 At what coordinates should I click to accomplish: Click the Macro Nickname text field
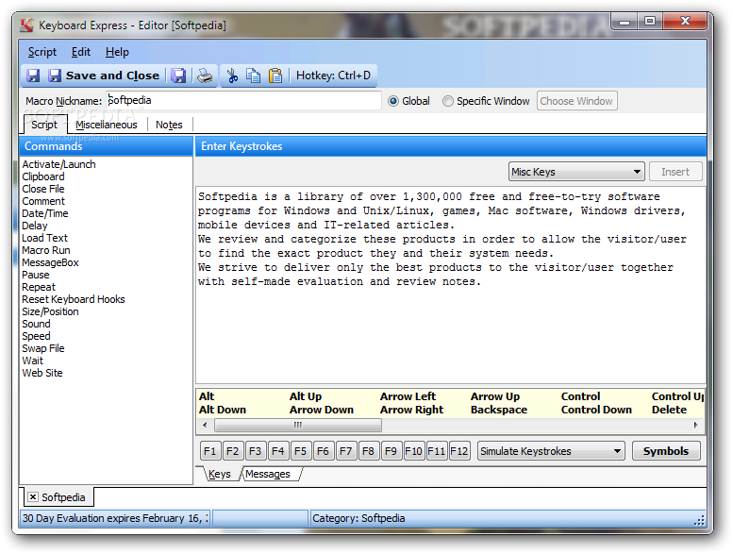[243, 101]
